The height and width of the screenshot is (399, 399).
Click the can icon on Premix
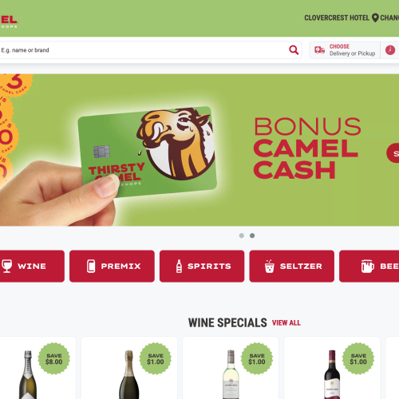[x=91, y=266]
